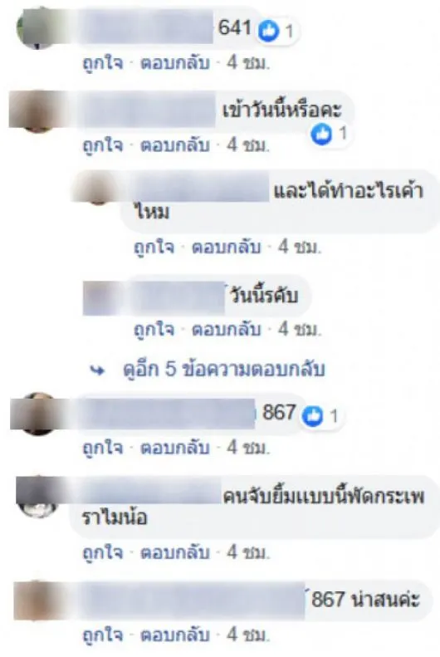Reply to the 641 comment via ตอบกลับ

pos(175,64)
